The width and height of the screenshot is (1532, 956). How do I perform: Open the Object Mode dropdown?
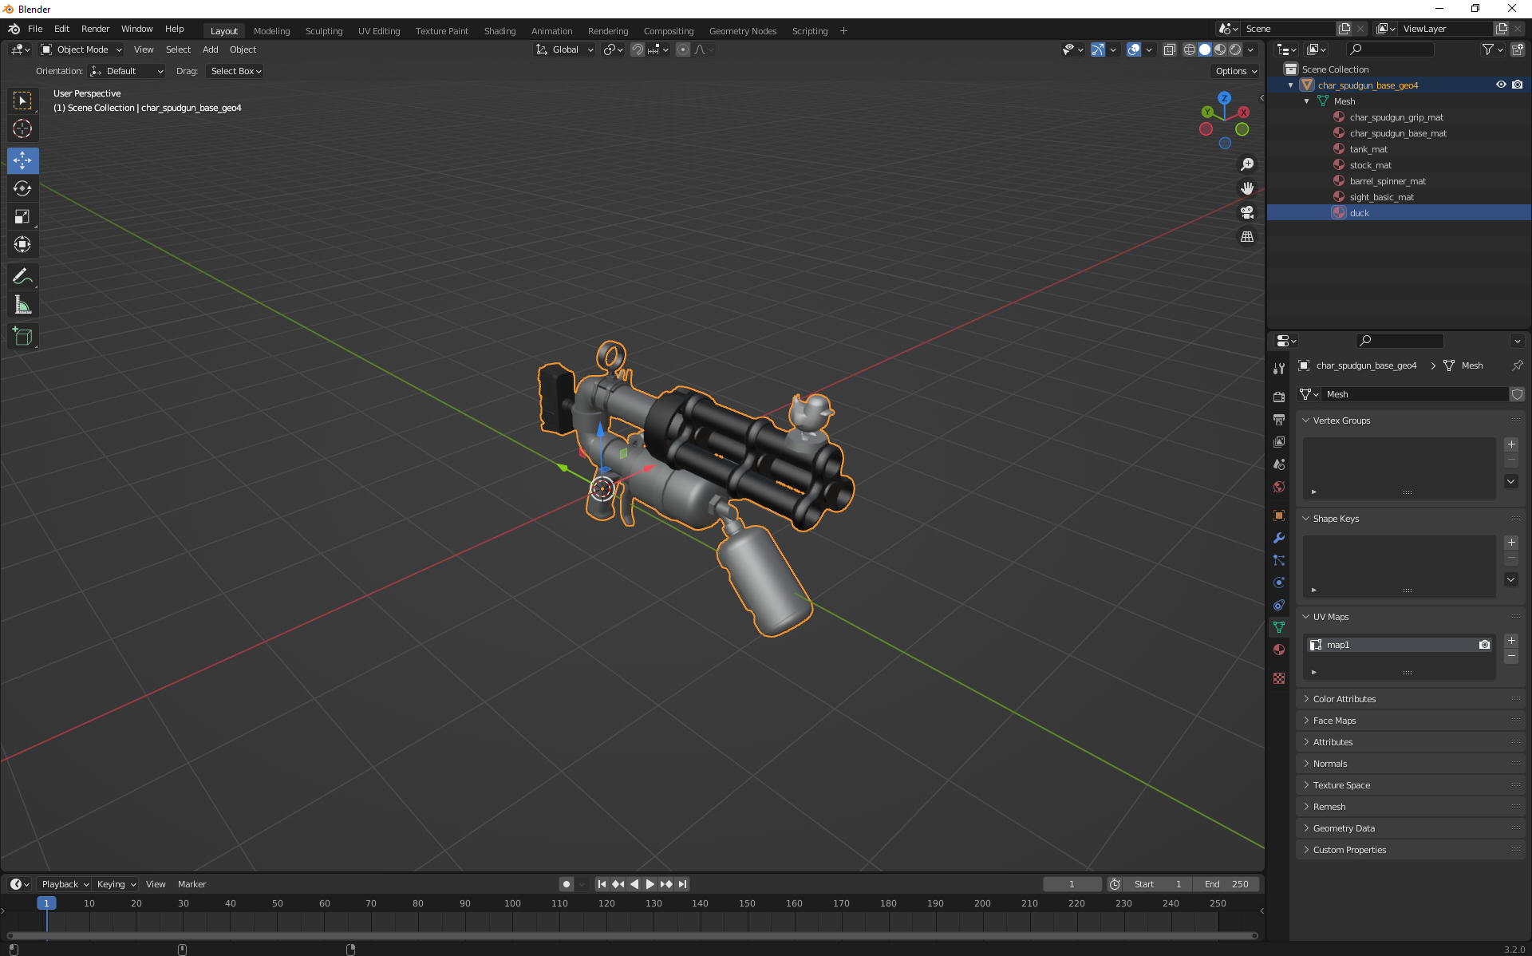coord(81,49)
